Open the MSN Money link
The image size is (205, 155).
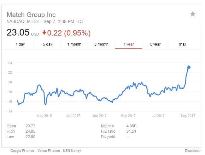tap(72, 151)
